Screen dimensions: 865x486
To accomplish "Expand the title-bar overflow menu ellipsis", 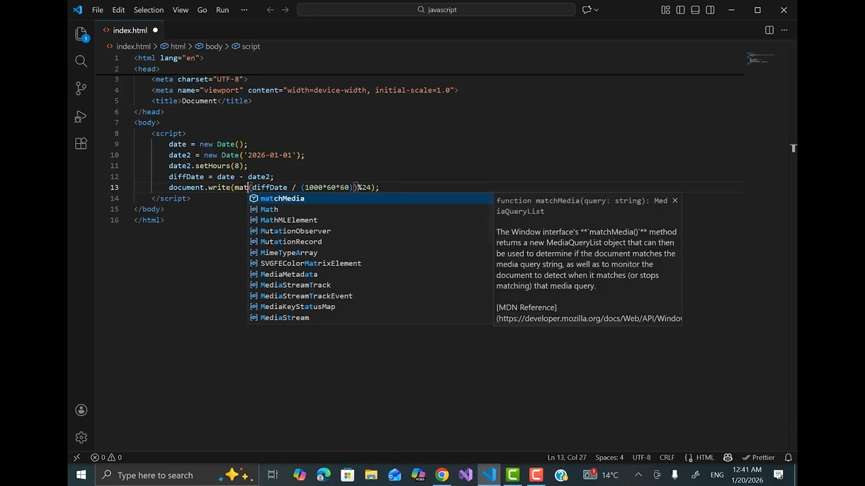I will coord(243,9).
